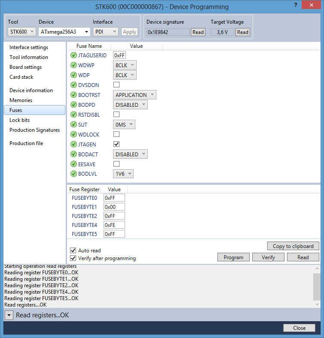This screenshot has width=324, height=338.
Task: Open Memories page
Action: pyautogui.click(x=21, y=100)
